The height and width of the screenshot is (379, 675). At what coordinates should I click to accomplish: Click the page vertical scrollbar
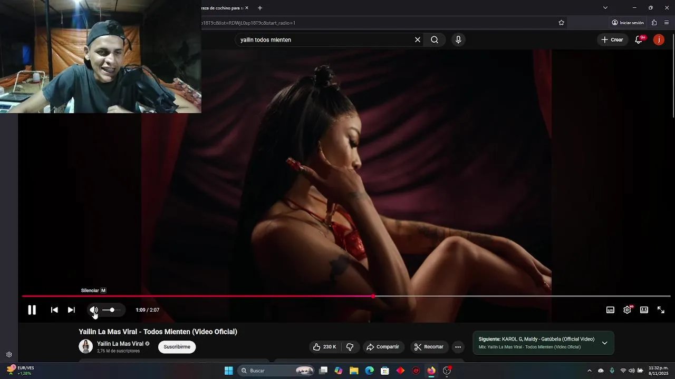pyautogui.click(x=672, y=75)
